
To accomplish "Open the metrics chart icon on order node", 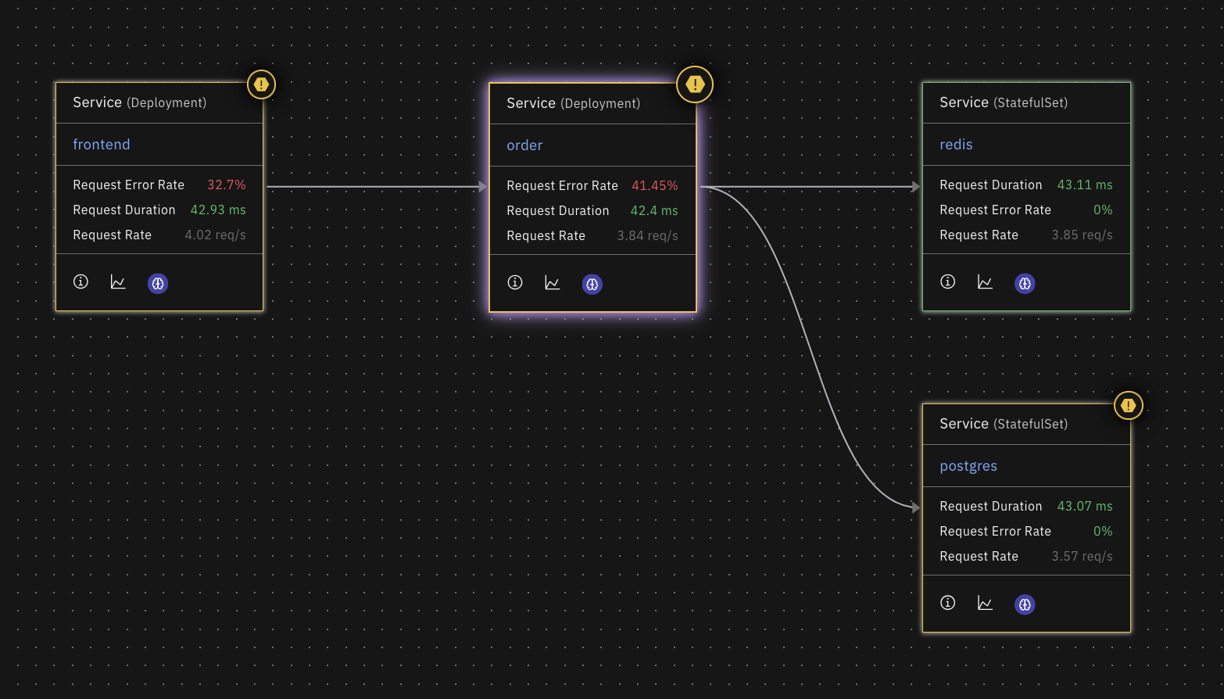I will pos(552,283).
